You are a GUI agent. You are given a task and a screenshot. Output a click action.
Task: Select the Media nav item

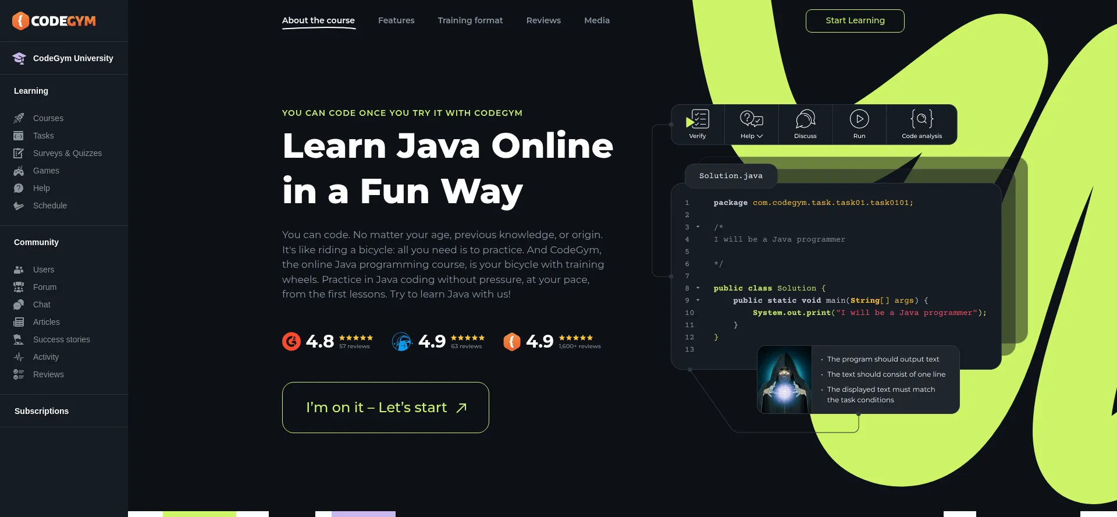pyautogui.click(x=597, y=20)
